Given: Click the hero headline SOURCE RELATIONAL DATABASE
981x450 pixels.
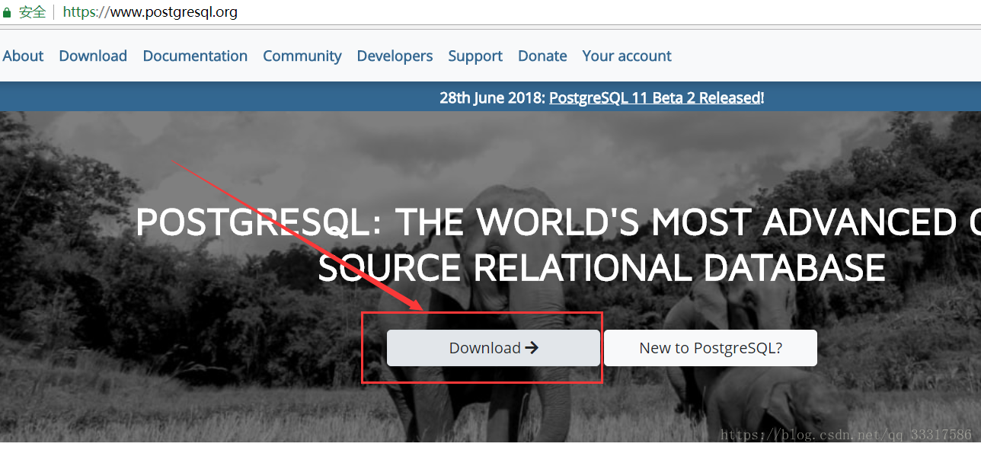Looking at the screenshot, I should pos(602,268).
